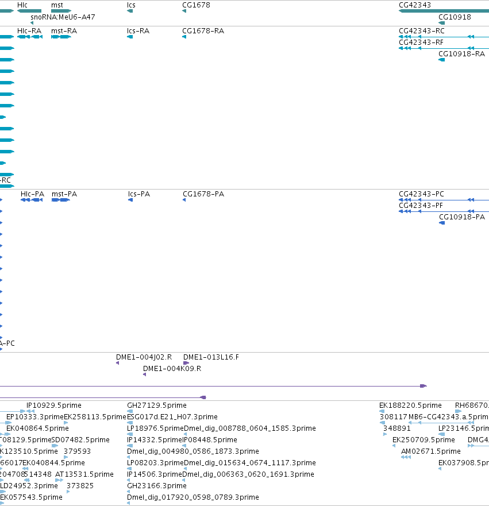The image size is (489, 506).
Task: Select the 379593 feature label
Action: pyautogui.click(x=77, y=451)
